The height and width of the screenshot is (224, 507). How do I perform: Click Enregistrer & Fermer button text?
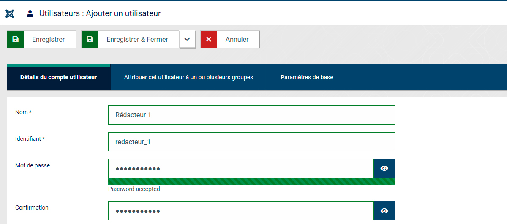point(137,39)
